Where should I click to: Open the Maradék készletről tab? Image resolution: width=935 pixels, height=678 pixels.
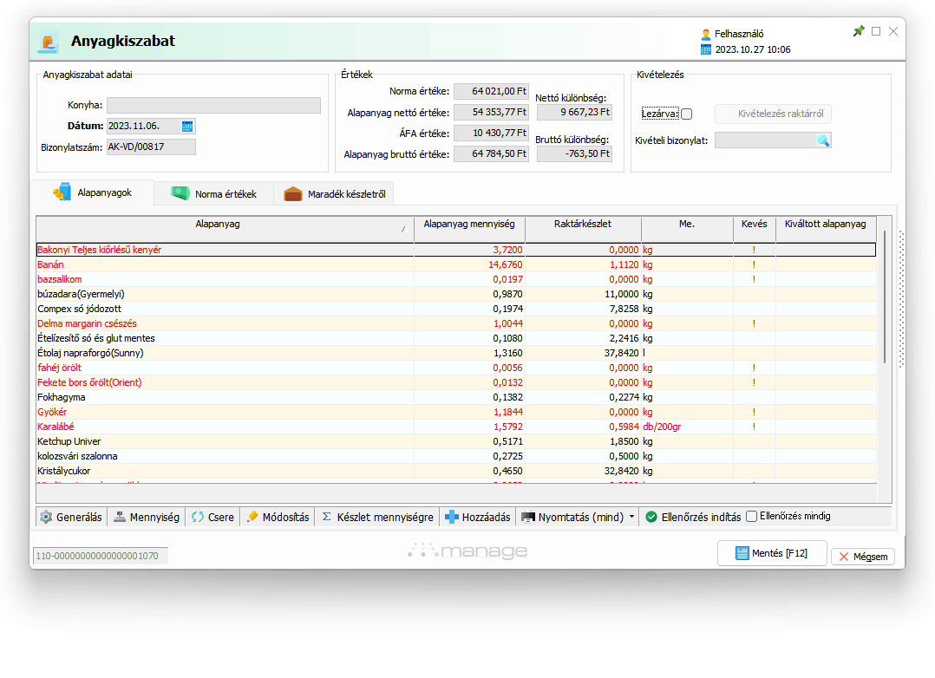[x=334, y=193]
